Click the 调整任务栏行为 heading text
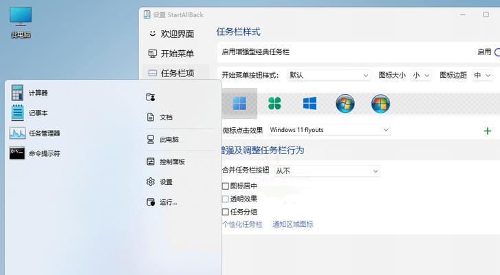Screen dimensions: 500x275 click(274, 150)
